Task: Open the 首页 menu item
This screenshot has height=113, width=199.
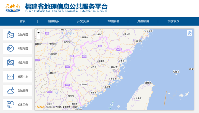Action: click(23, 21)
